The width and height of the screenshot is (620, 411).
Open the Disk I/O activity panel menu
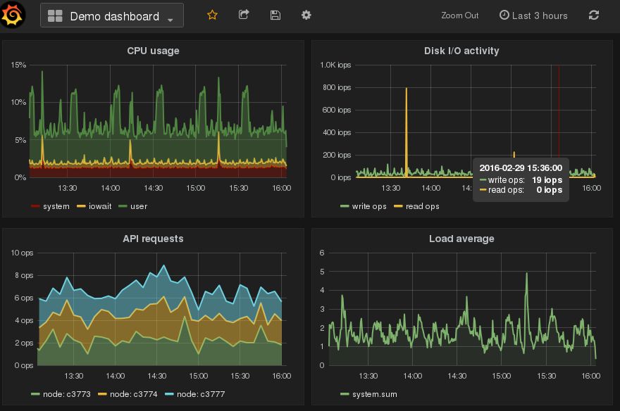click(x=461, y=51)
